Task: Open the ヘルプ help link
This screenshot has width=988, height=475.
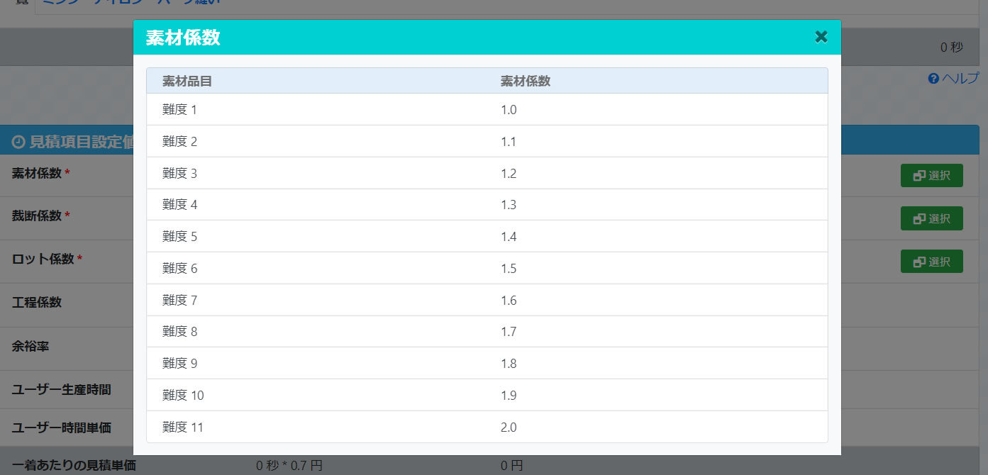Action: 960,79
